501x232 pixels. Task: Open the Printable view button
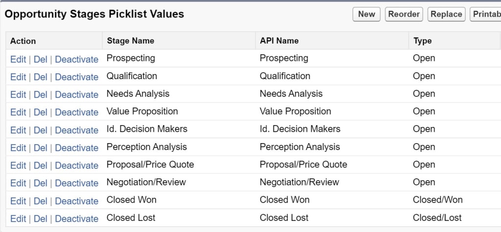pyautogui.click(x=486, y=14)
